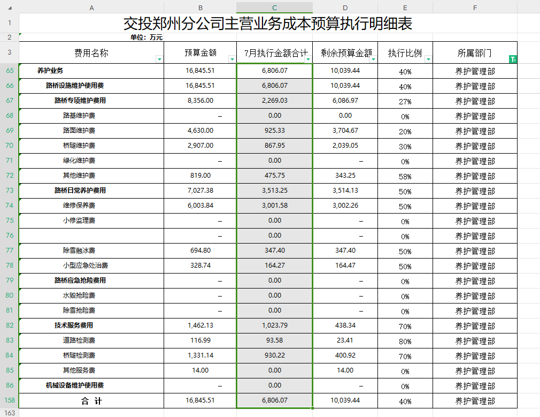Screen dimensions: 540x417
Task: Click remaining budget 23.41
Action: (345, 340)
